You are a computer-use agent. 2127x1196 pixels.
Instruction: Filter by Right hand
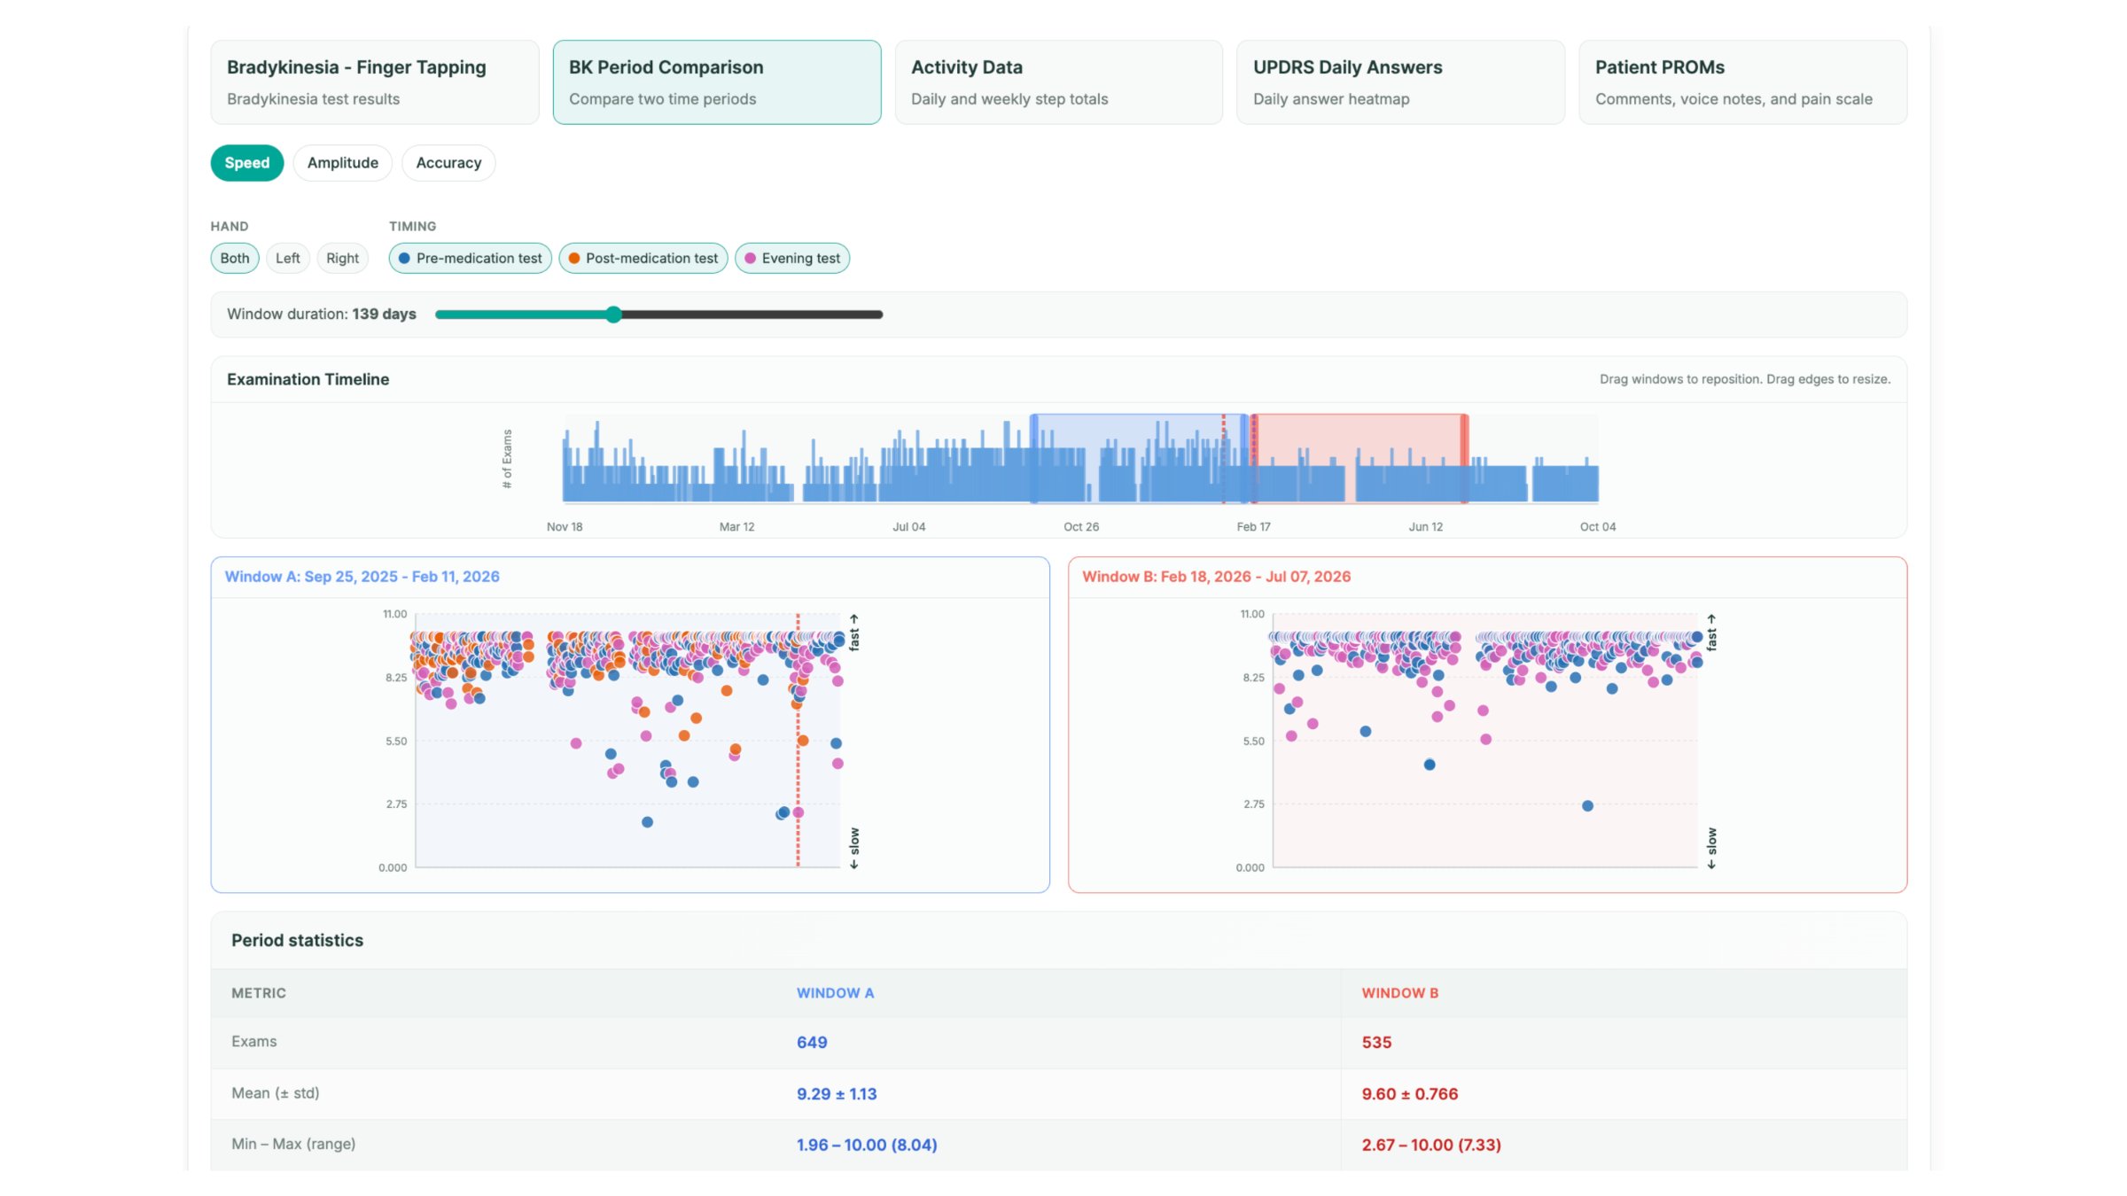point(342,258)
